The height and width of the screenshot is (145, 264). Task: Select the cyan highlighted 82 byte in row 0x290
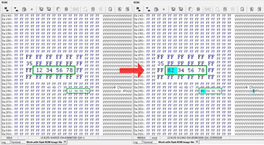pos(203,91)
